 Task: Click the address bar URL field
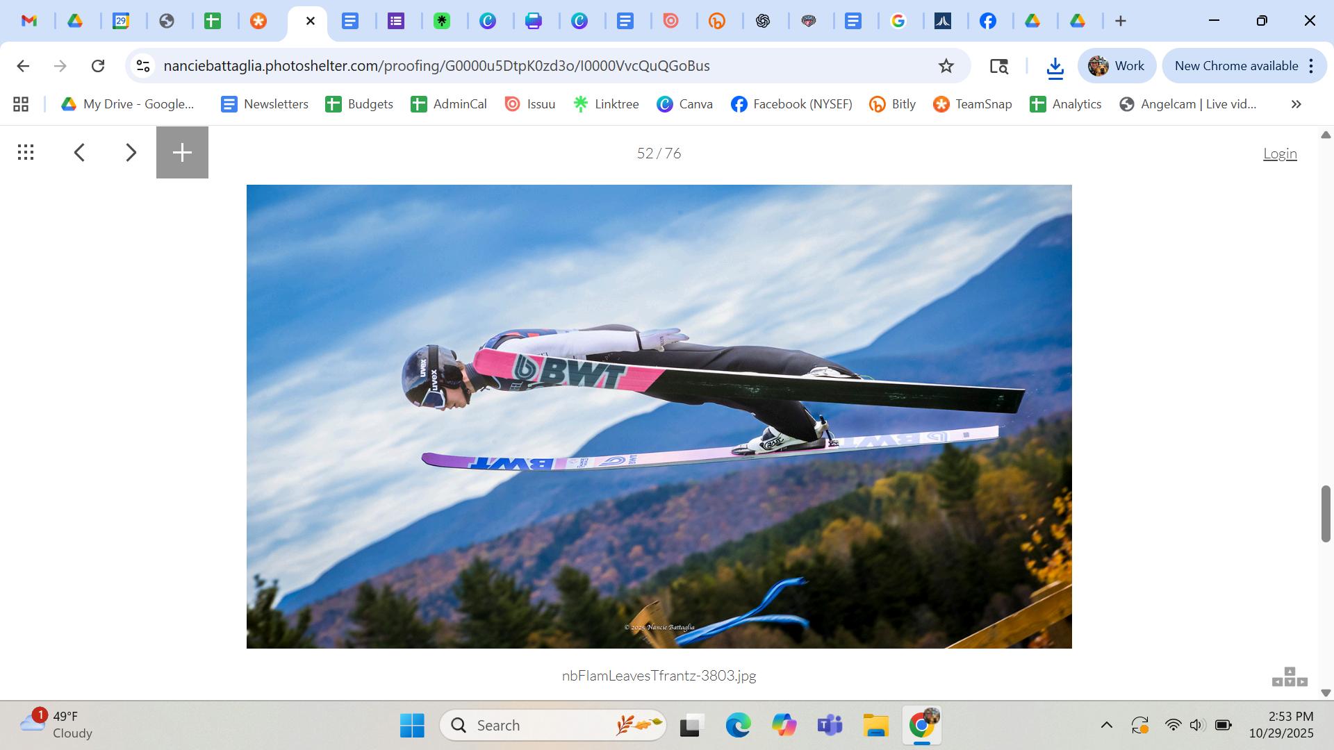[436, 66]
